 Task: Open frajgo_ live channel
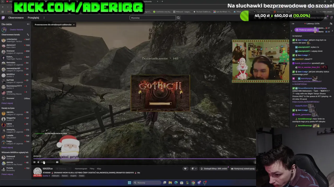16,142
